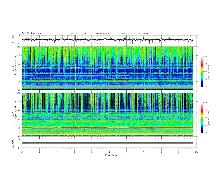
Task: Click the "7" tick on the time axis
Action: pyautogui.click(x=144, y=152)
